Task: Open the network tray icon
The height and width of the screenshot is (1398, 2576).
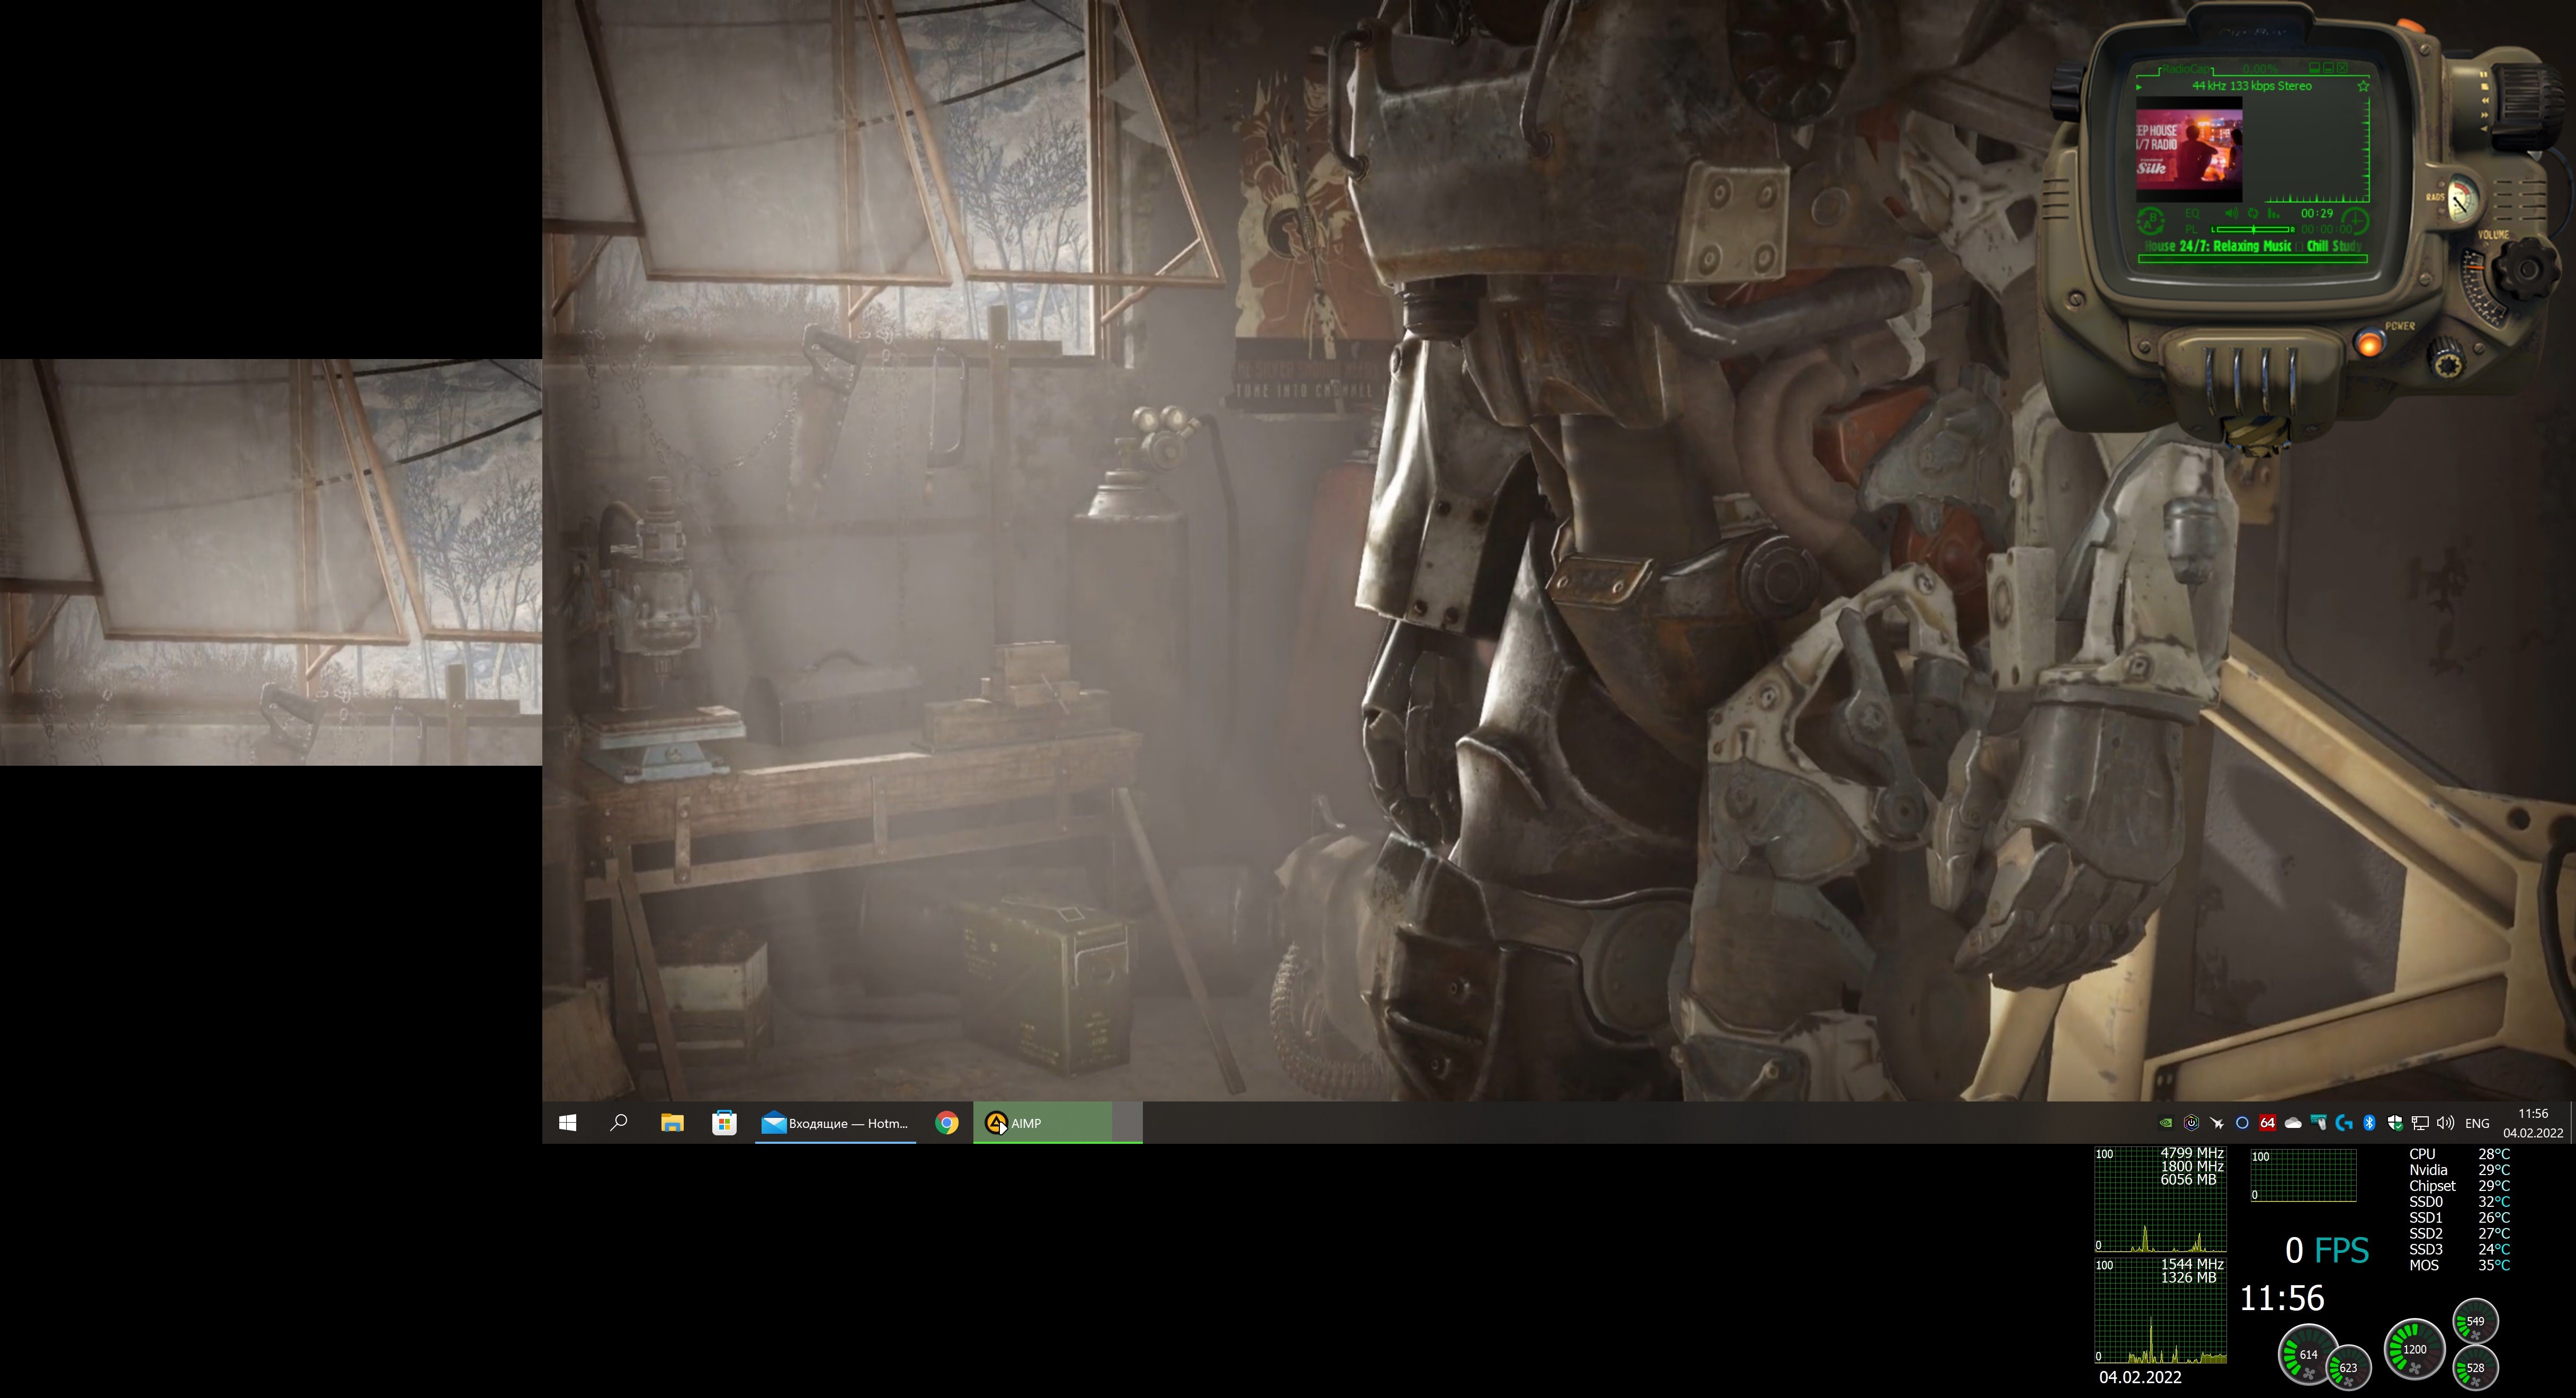Action: click(x=2420, y=1123)
